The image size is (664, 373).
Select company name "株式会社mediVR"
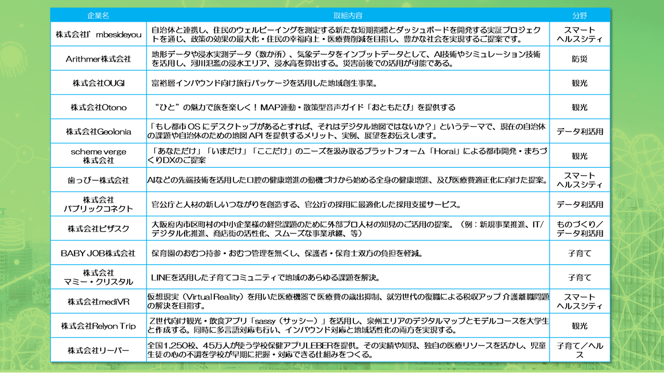pyautogui.click(x=99, y=302)
